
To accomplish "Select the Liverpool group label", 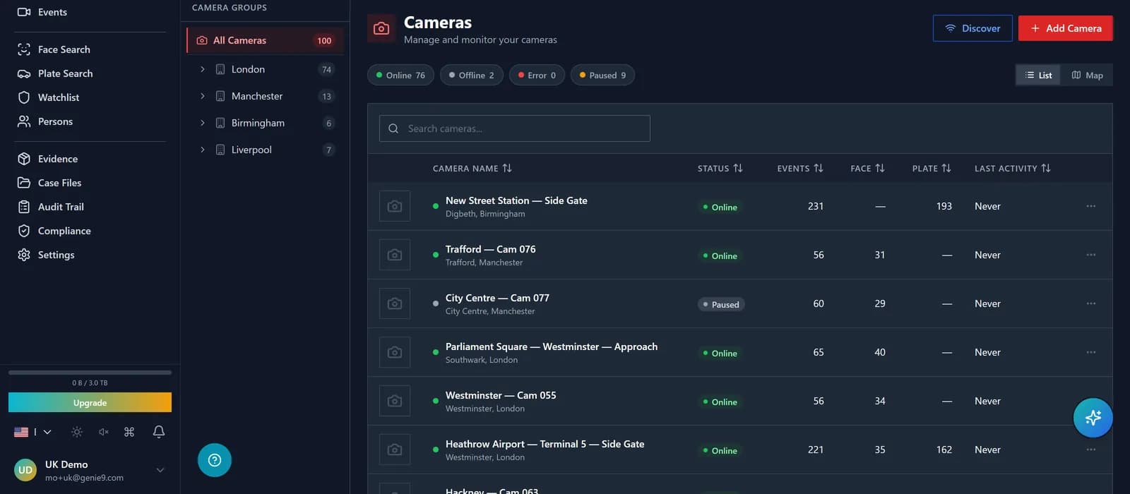I will click(251, 150).
